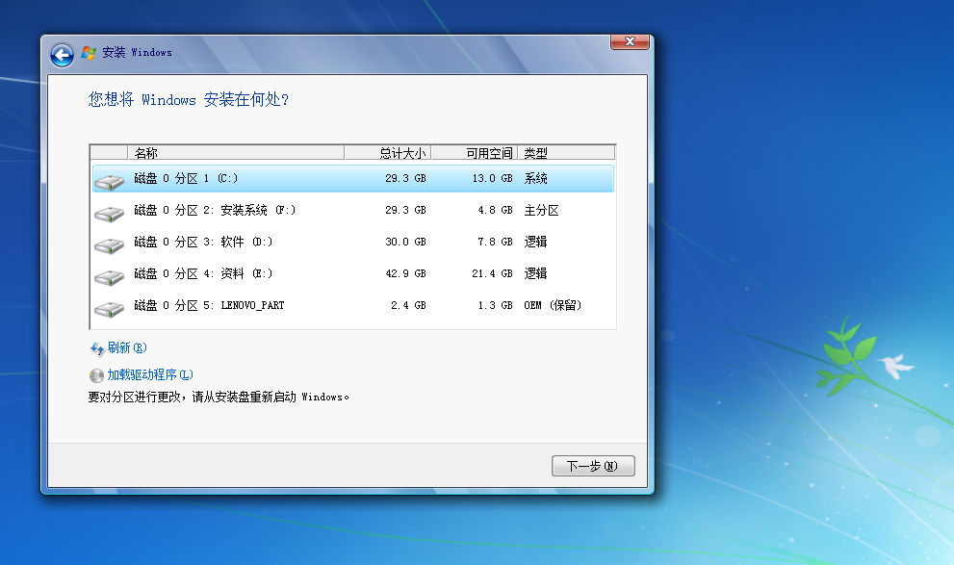Screen dimensions: 954x565
Task: Sort by the 可用空间 column header
Action: 475,153
